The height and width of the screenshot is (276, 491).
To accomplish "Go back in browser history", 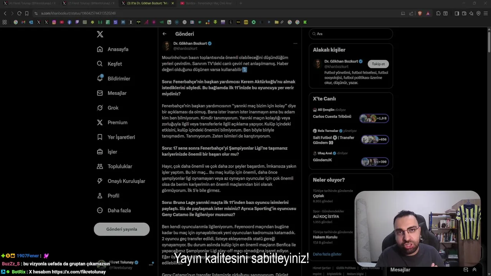I will tap(5, 13).
